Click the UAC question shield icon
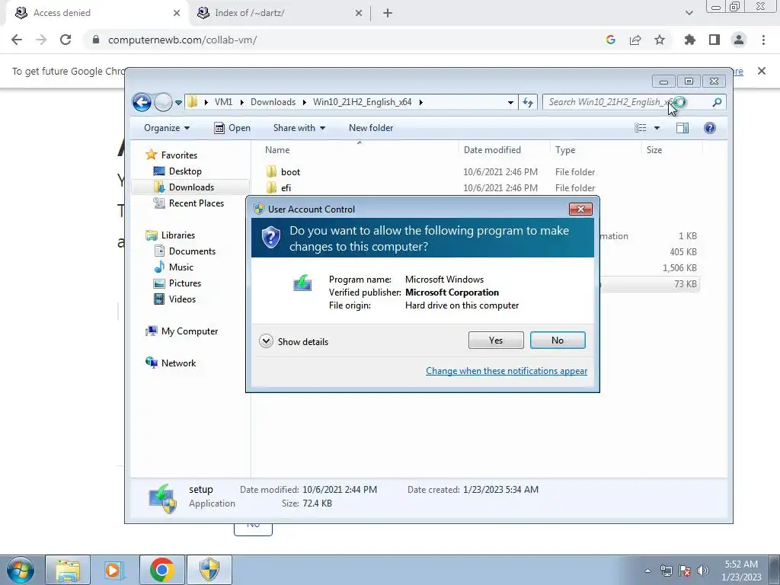This screenshot has height=585, width=780. pos(271,238)
